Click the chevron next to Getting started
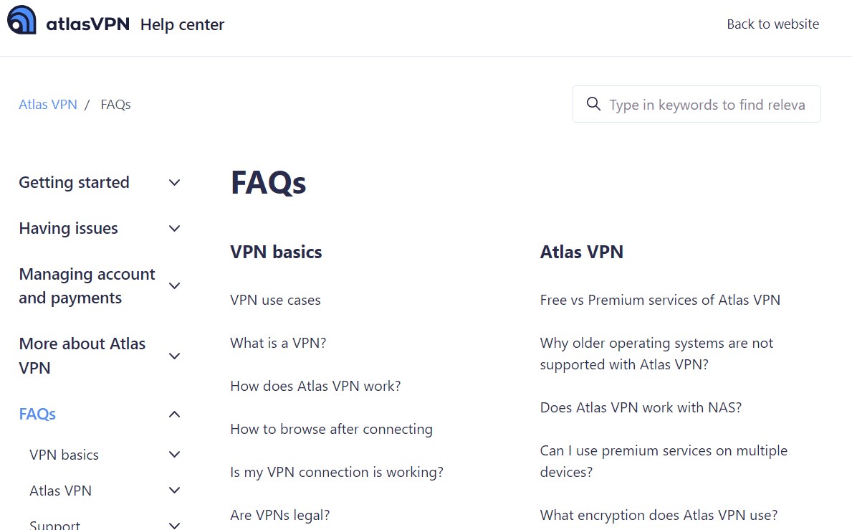Screen dimensions: 852x530 tap(174, 183)
